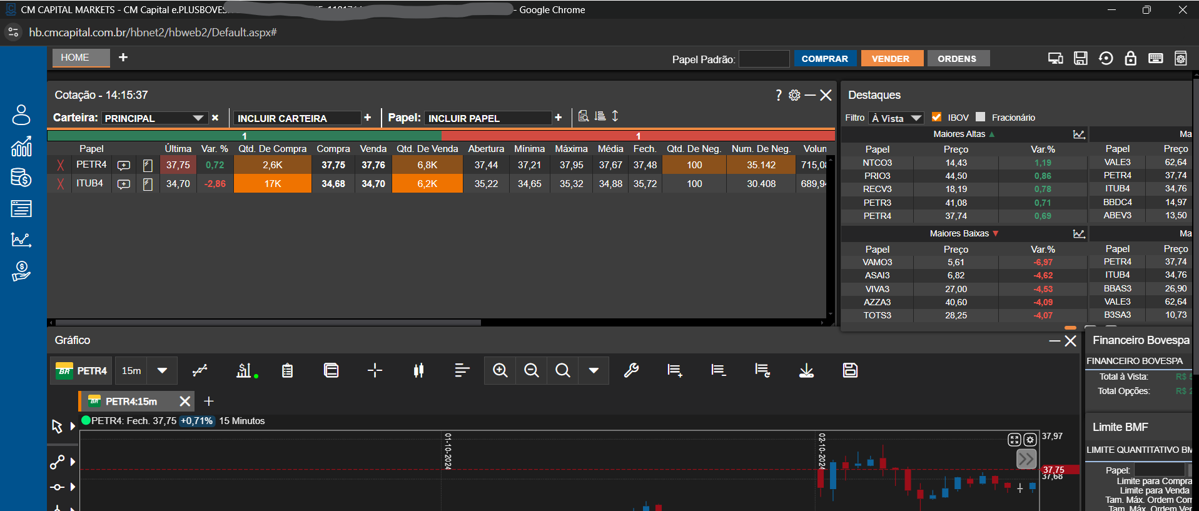
Task: Click the chart clipboard icon
Action: [x=287, y=370]
